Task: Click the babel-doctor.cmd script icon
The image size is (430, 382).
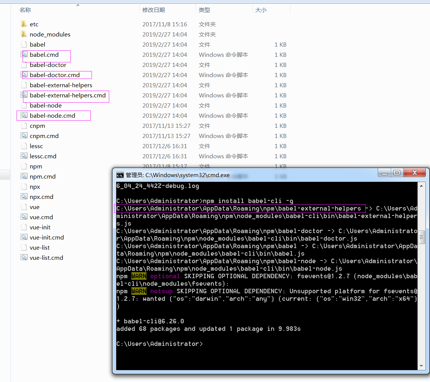Action: click(24, 75)
